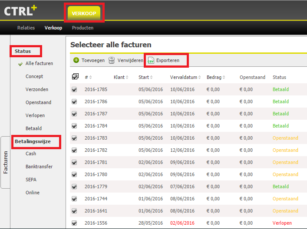Viewport: 307px width, 229px height.
Task: Click the Exporteren CSV file icon
Action: pos(151,60)
